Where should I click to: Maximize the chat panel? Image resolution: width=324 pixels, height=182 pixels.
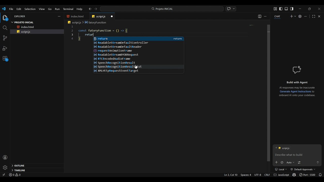coord(314,16)
